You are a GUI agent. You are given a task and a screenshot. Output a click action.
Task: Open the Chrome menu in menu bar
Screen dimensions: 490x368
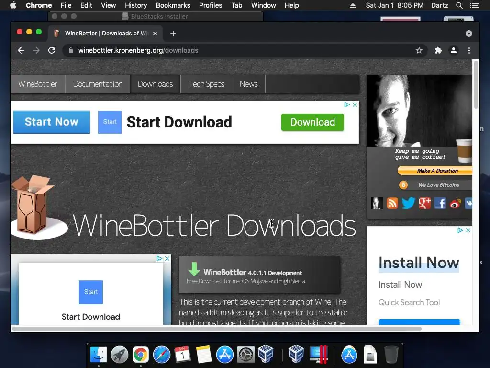(39, 5)
